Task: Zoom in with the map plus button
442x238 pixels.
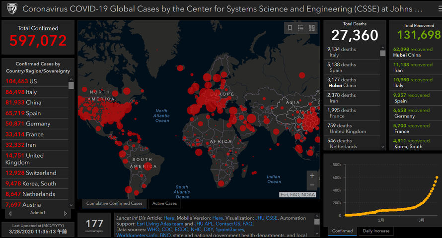Action: point(312,176)
